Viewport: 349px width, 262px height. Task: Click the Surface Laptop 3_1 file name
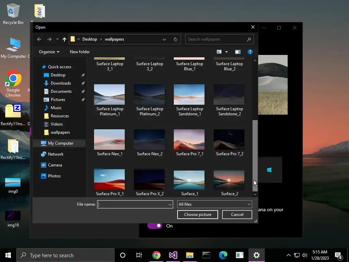point(110,66)
